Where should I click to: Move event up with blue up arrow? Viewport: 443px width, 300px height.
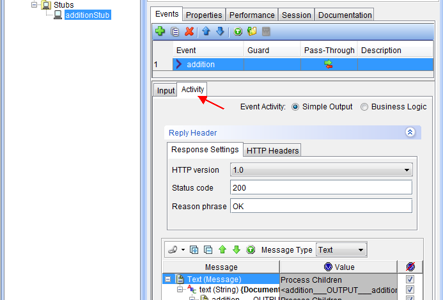click(206, 31)
